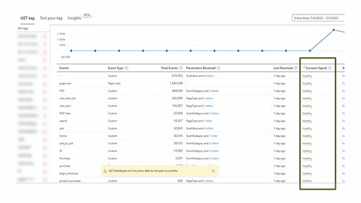Click the Parameters Received help icon
This screenshot has height=203, width=361.
tap(219, 68)
